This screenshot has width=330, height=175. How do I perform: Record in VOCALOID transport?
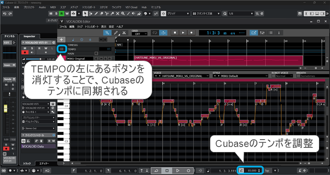(191, 33)
